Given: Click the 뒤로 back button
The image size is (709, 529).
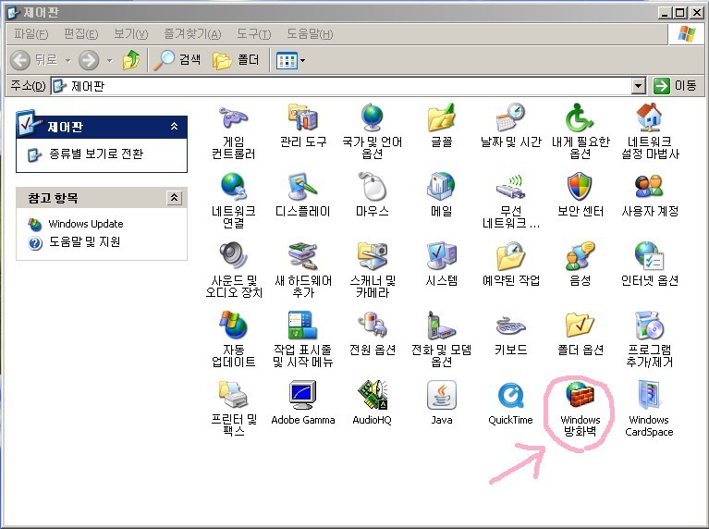Looking at the screenshot, I should [34, 60].
